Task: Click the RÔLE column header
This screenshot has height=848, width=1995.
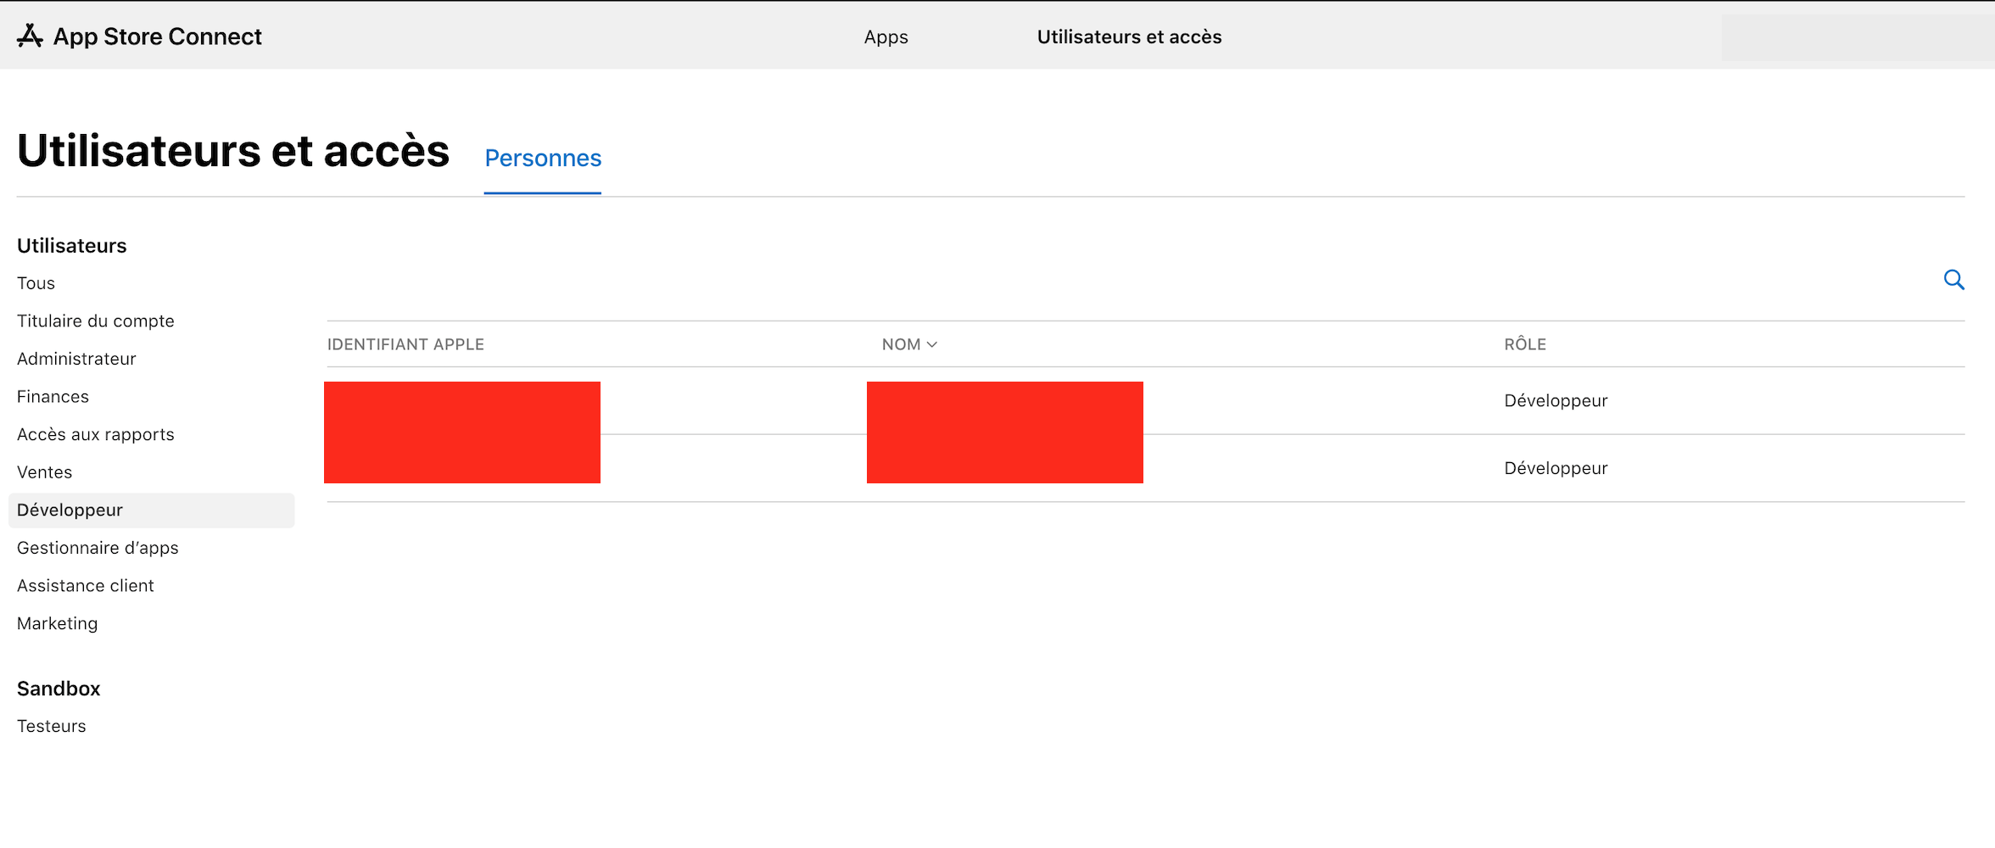Action: [1525, 344]
